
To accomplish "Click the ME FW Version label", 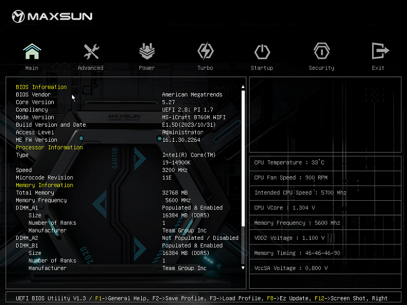I will (37, 140).
